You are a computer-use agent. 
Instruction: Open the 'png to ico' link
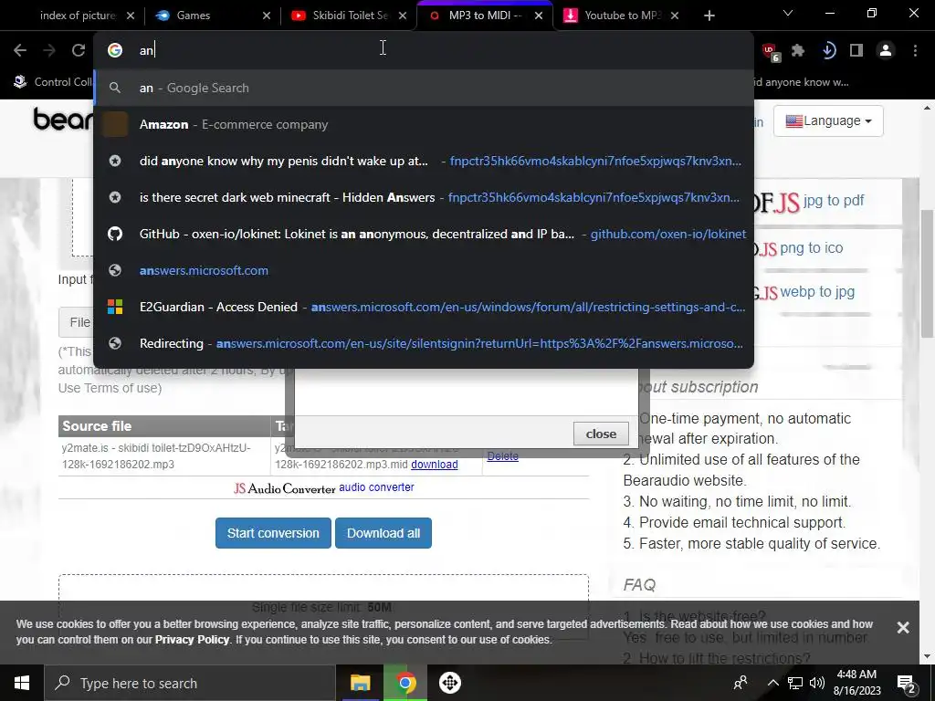[x=811, y=248]
